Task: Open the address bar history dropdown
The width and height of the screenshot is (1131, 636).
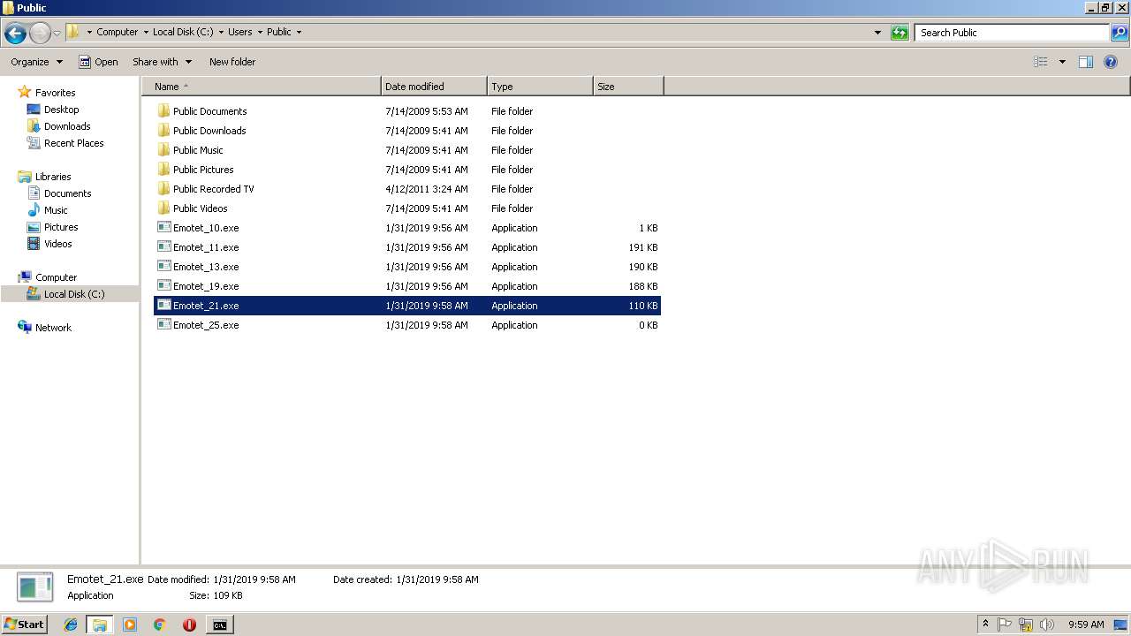Action: click(877, 33)
